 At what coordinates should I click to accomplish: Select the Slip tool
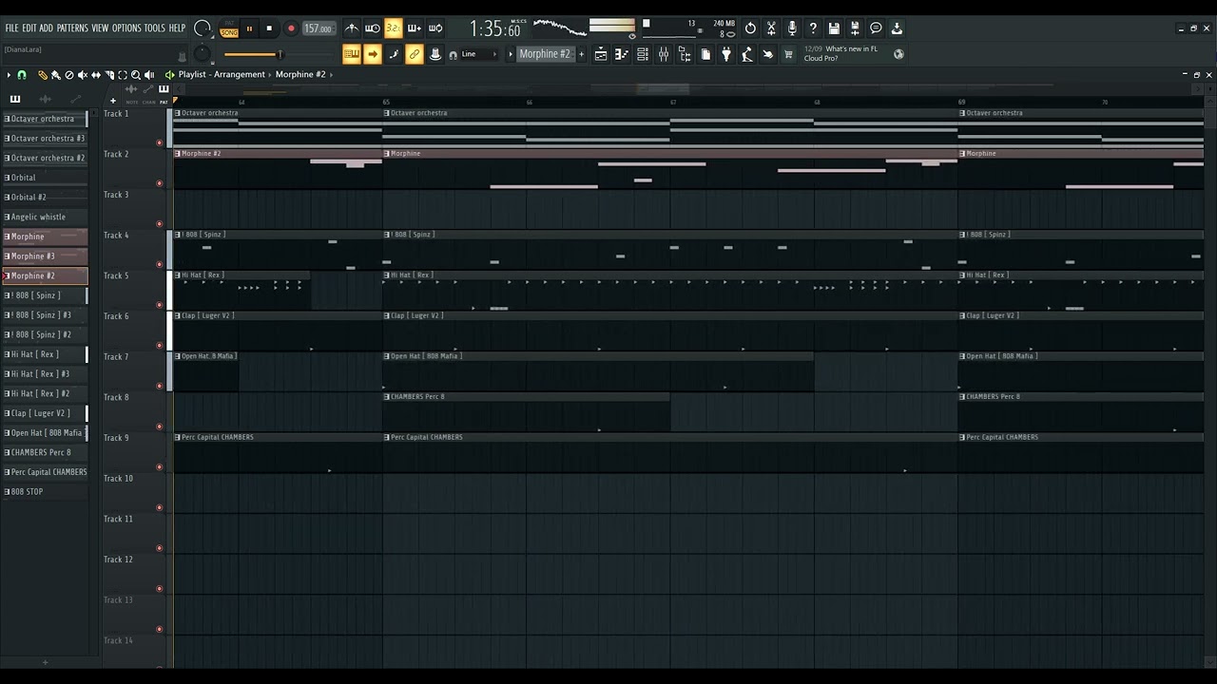pyautogui.click(x=95, y=74)
